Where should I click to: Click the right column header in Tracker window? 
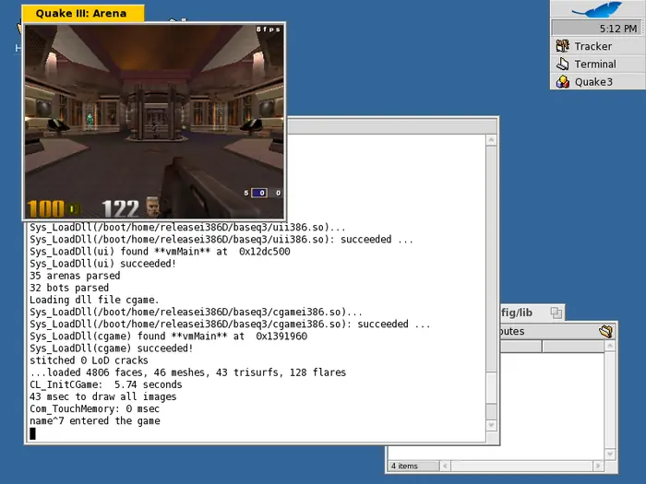pos(573,346)
